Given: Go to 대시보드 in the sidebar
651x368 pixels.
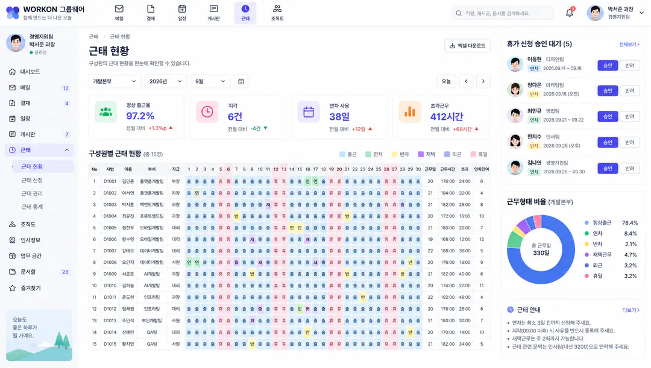Looking at the screenshot, I should tap(39, 72).
